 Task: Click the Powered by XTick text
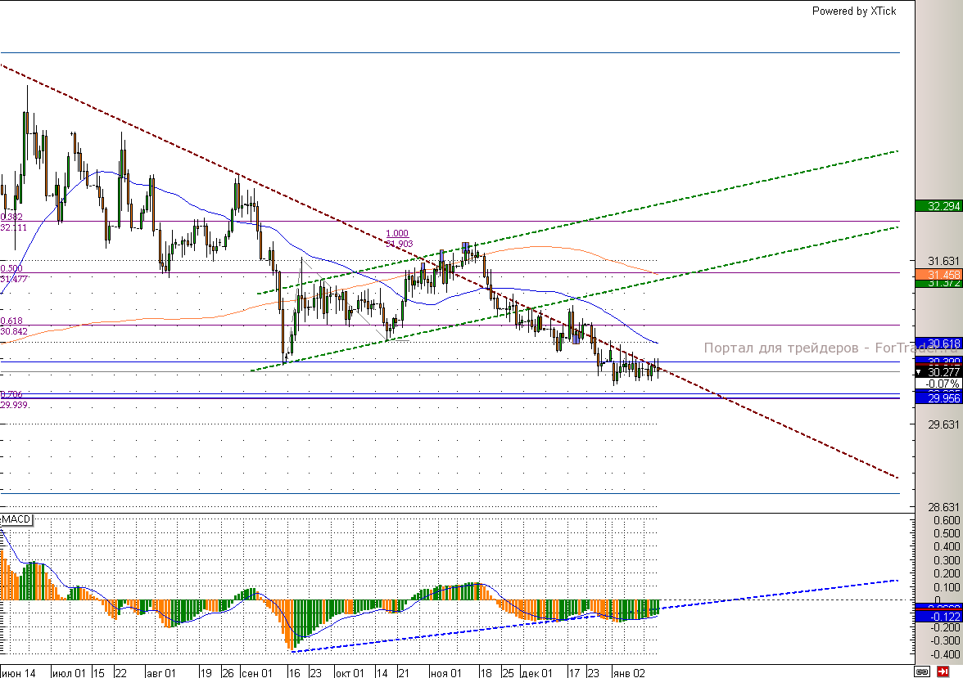(853, 11)
